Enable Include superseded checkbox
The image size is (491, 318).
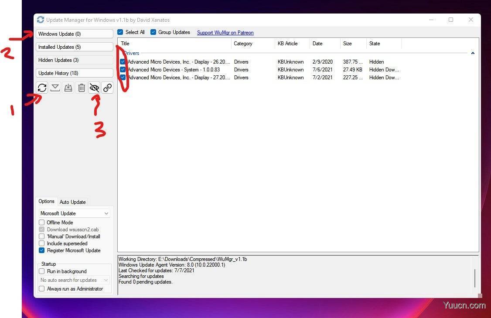42,243
